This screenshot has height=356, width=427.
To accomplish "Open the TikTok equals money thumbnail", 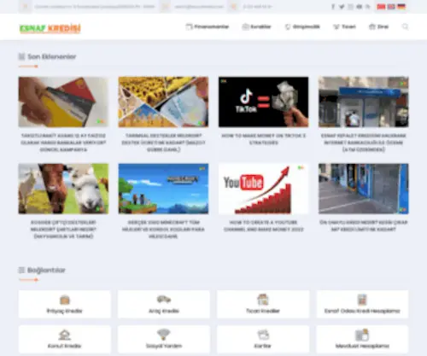I will click(x=263, y=102).
